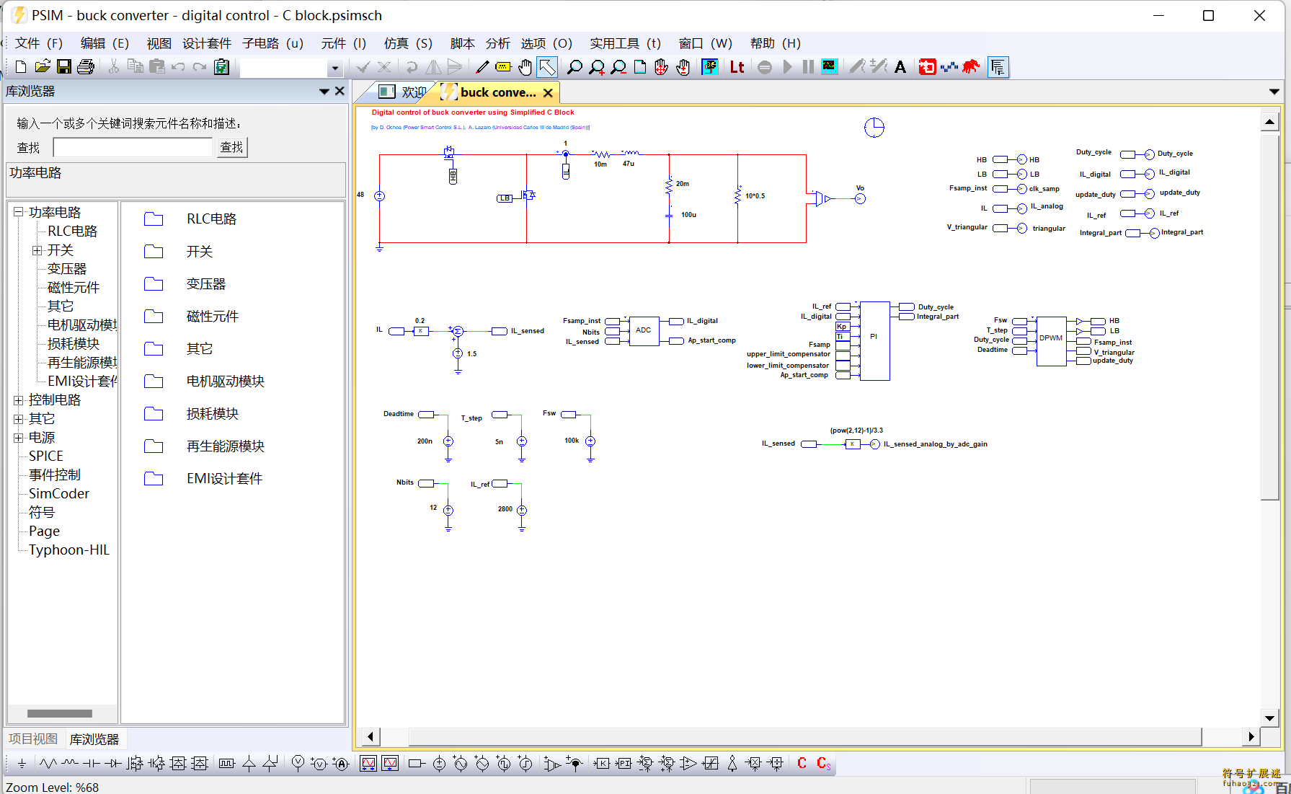
Task: Open the 仿真 (S) menu
Action: [x=408, y=43]
